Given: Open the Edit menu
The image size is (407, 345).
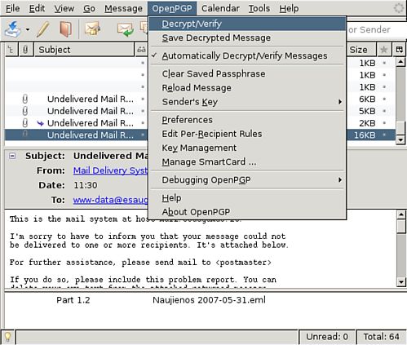Looking at the screenshot, I should (37, 8).
